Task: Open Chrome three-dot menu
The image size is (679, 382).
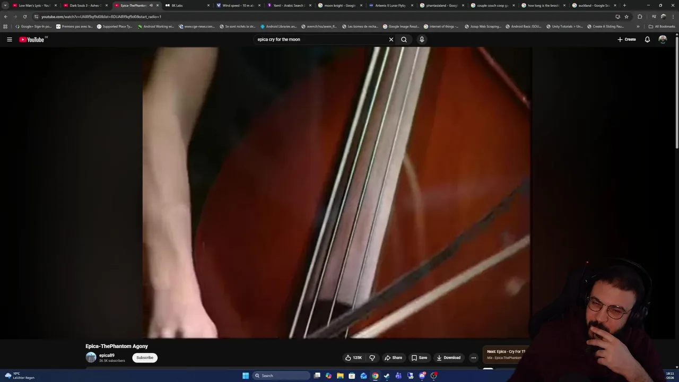Action: (673, 16)
